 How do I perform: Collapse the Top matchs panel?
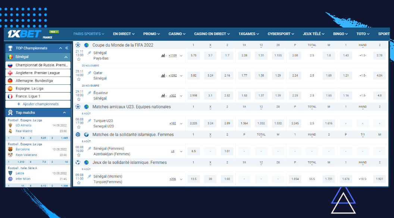point(64,113)
